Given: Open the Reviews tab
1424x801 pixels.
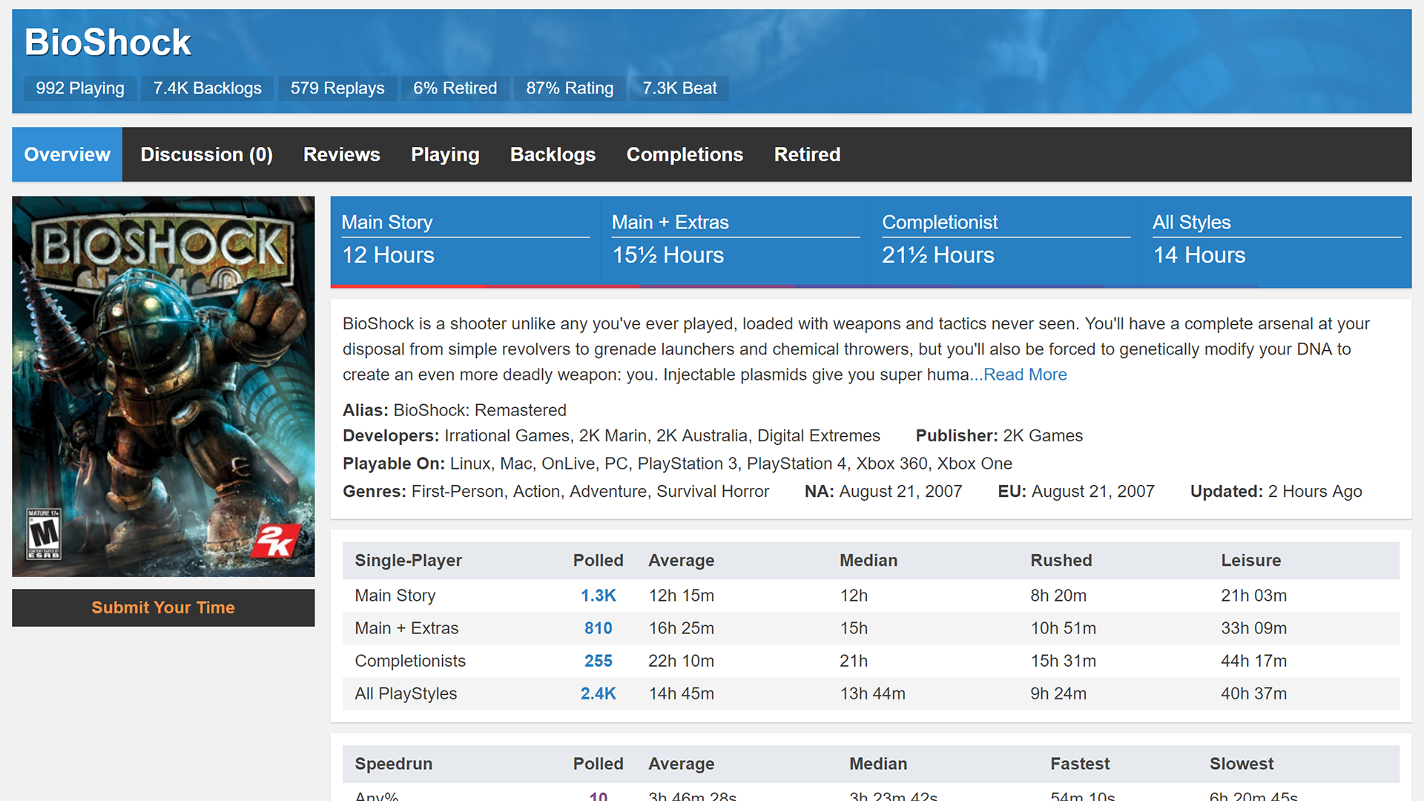Looking at the screenshot, I should 341,154.
